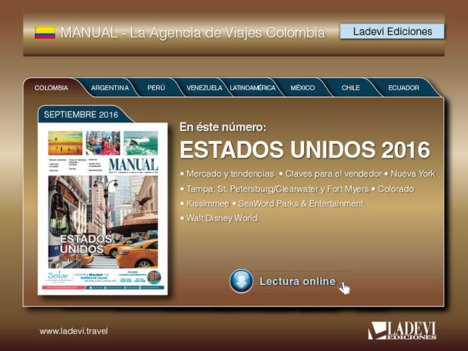Switch to the ARGENTINA tab

click(110, 88)
